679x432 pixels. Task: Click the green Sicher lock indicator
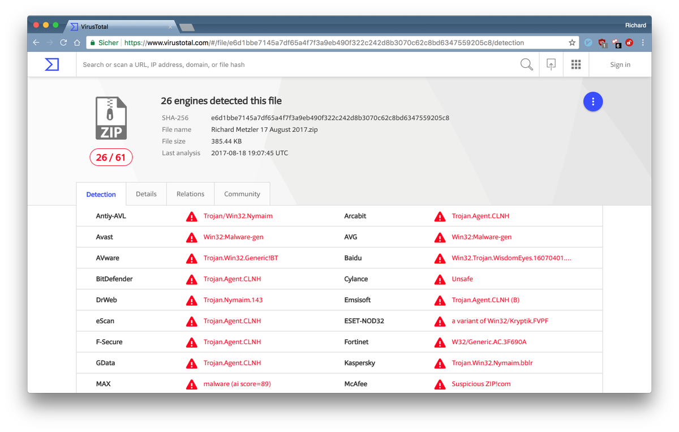[x=104, y=42]
